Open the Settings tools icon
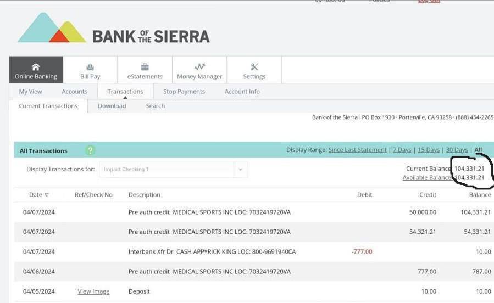Image resolution: width=494 pixels, height=303 pixels. 254,67
